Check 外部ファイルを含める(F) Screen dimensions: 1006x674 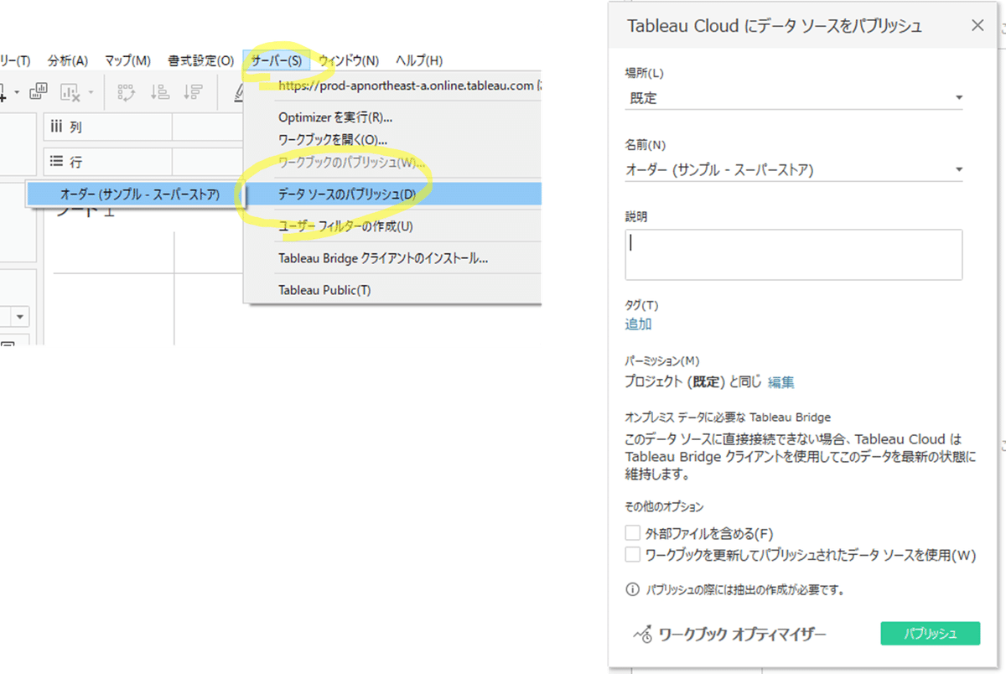[x=633, y=533]
